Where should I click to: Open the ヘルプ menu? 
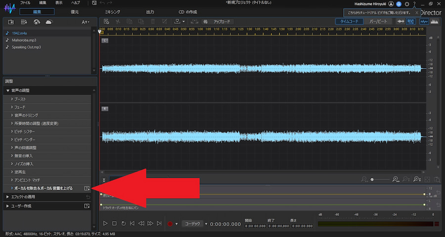pyautogui.click(x=76, y=3)
